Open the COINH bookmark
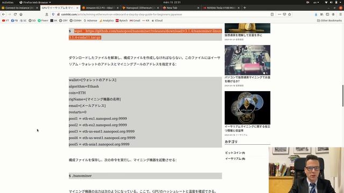 click(x=75, y=20)
